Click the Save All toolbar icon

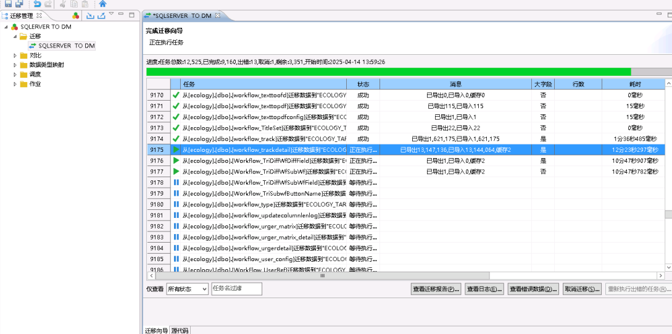19,4
